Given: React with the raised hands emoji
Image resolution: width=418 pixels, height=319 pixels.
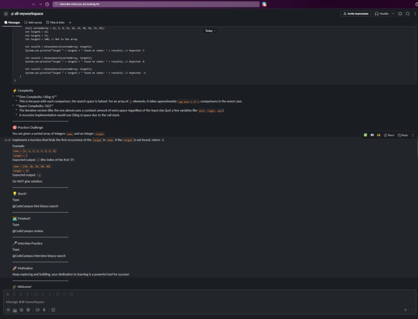Looking at the screenshot, I should (x=378, y=135).
